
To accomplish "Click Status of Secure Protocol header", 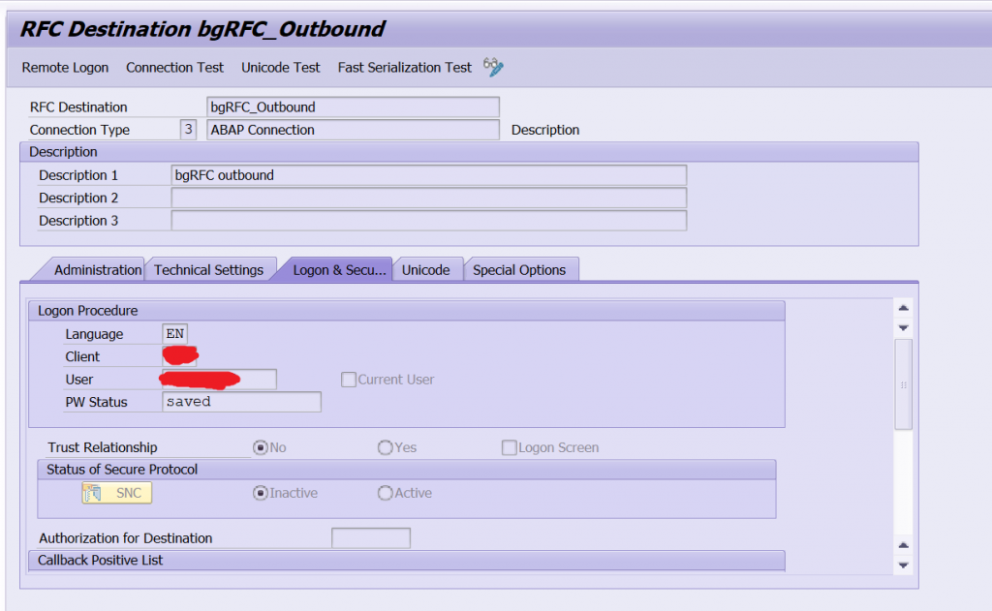I will pos(407,470).
